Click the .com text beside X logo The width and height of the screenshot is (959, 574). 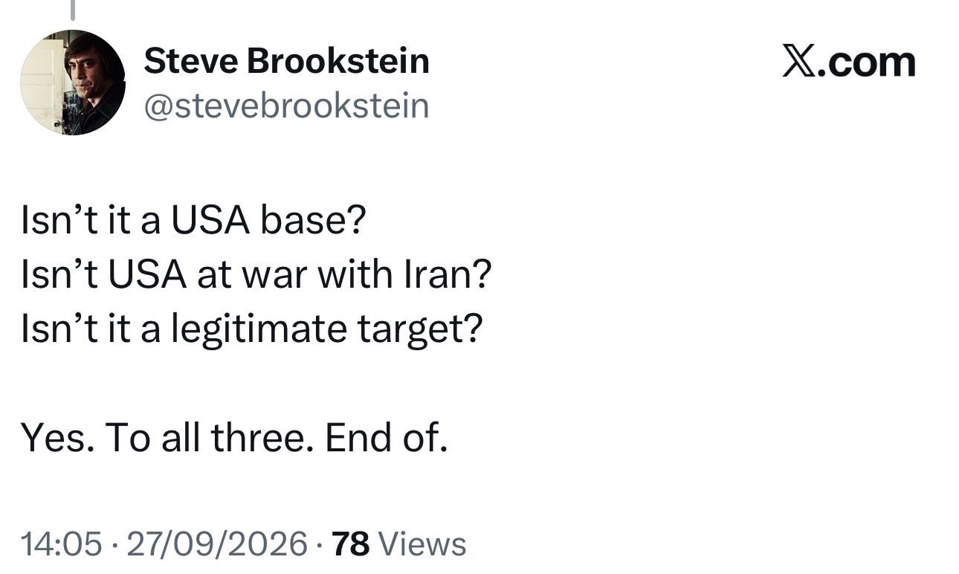point(867,64)
